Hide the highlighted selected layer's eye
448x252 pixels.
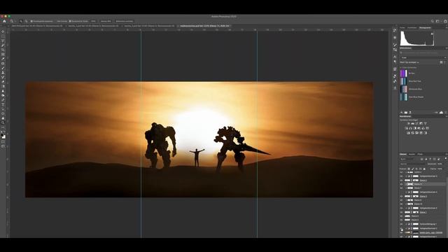click(x=401, y=184)
